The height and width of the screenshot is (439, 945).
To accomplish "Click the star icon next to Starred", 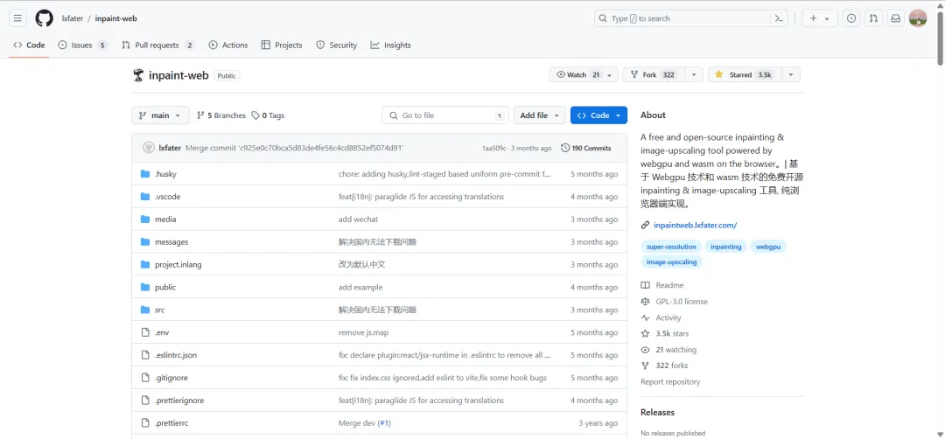I will point(718,74).
